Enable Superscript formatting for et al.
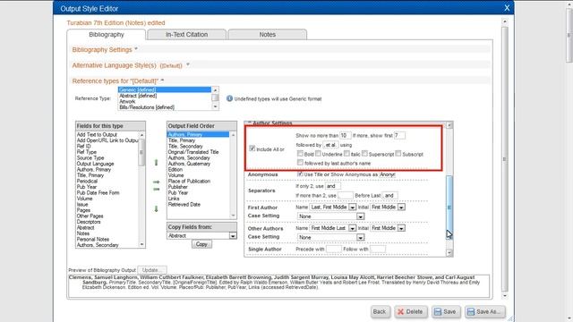The width and height of the screenshot is (573, 322). (364, 153)
